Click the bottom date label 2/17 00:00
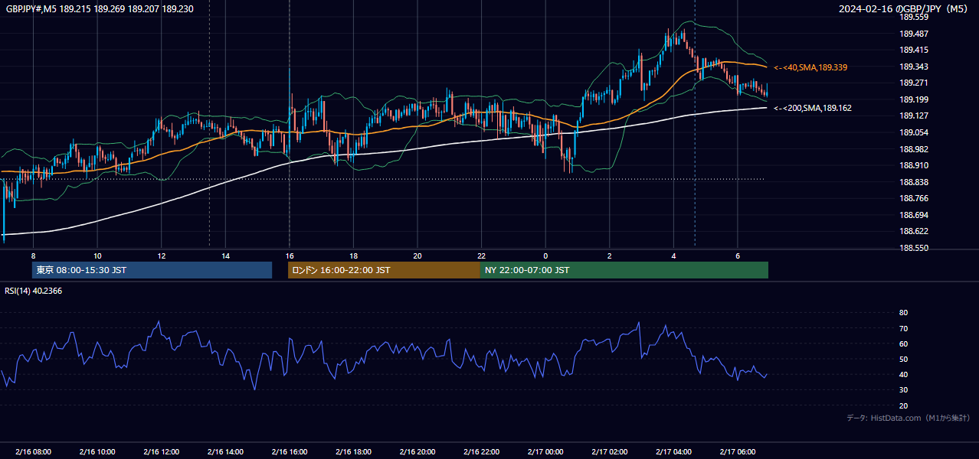The image size is (979, 459). (545, 451)
